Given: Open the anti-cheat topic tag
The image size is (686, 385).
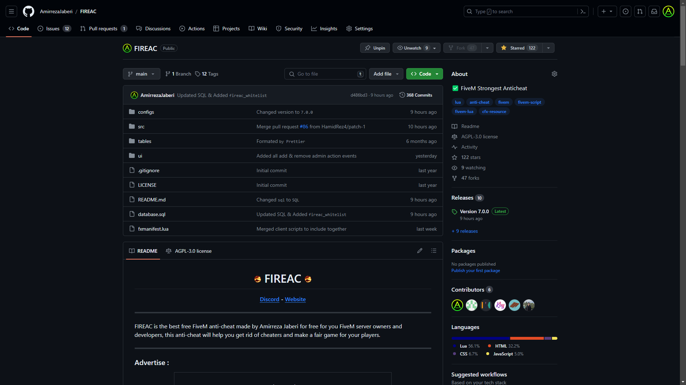Looking at the screenshot, I should click(x=479, y=102).
